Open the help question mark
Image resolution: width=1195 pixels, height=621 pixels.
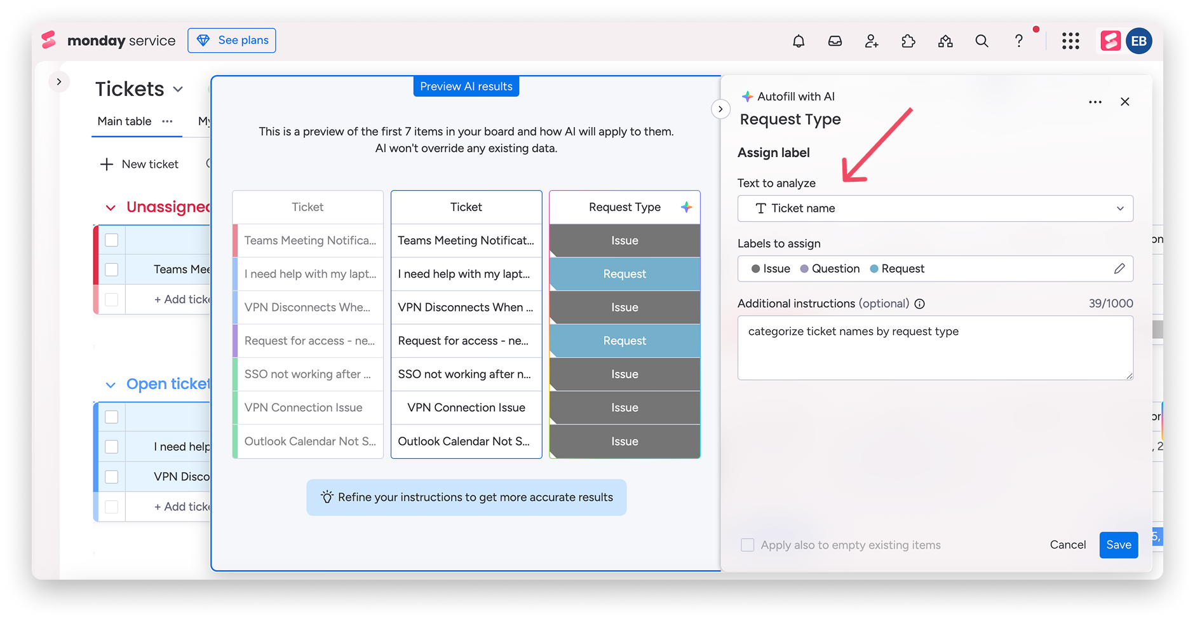tap(1019, 41)
